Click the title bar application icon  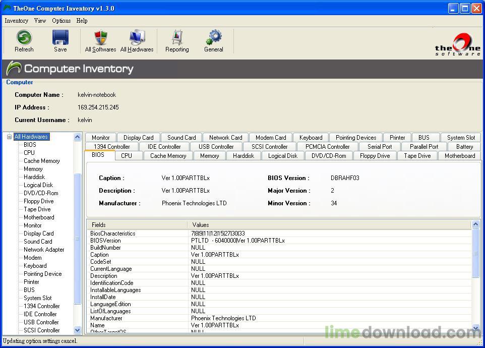tap(7, 8)
